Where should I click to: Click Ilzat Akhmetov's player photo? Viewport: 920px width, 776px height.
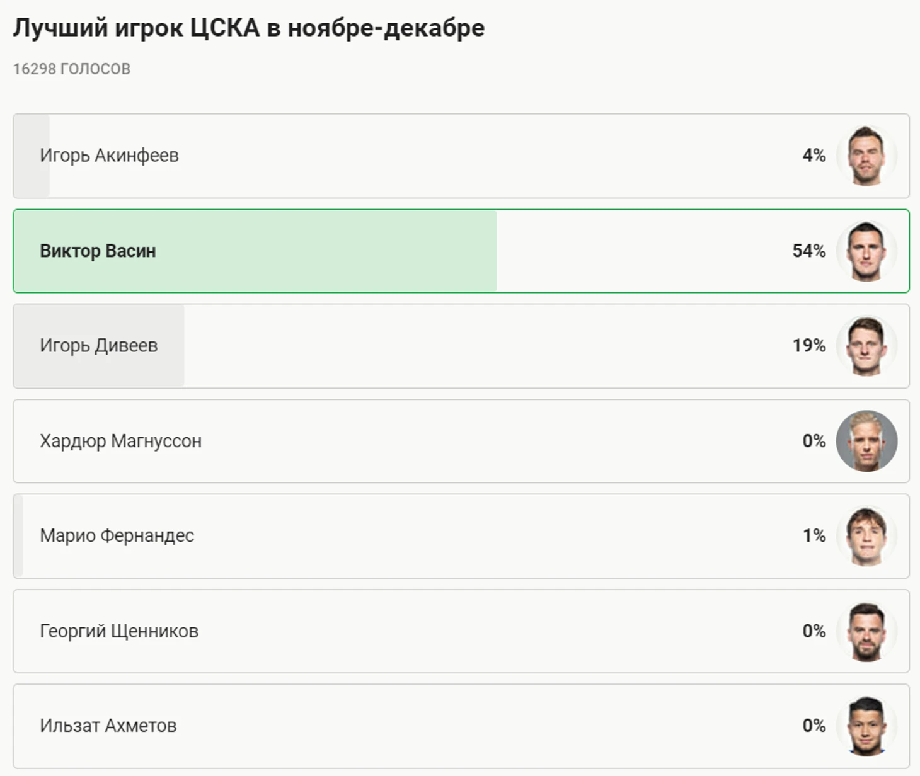tap(866, 726)
